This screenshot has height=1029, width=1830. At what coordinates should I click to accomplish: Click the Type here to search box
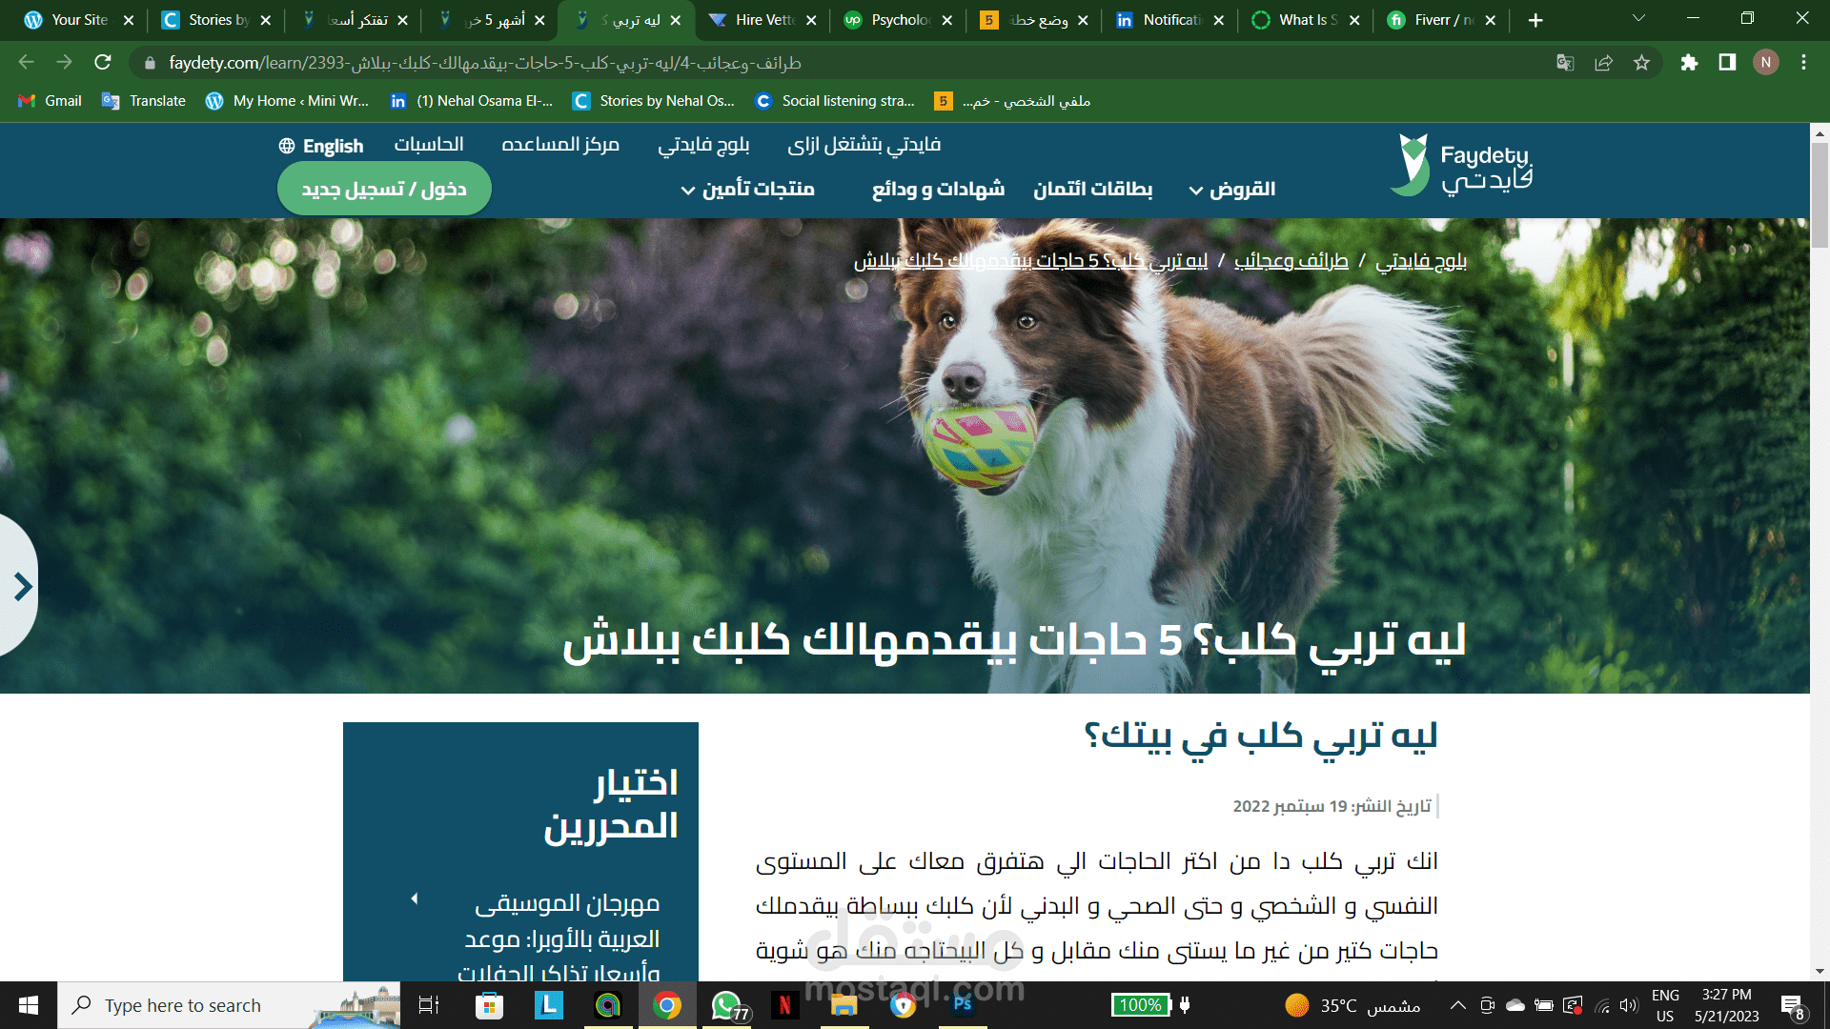tap(229, 1005)
